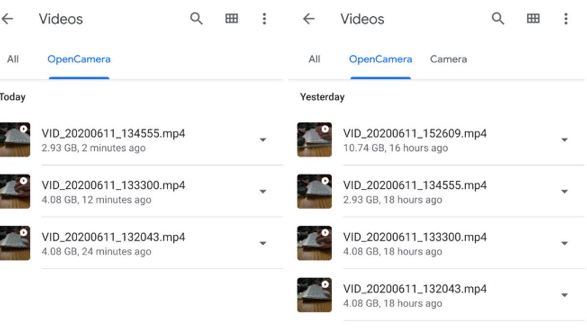Expand dropdown for the 10.74 GB video

pyautogui.click(x=564, y=140)
